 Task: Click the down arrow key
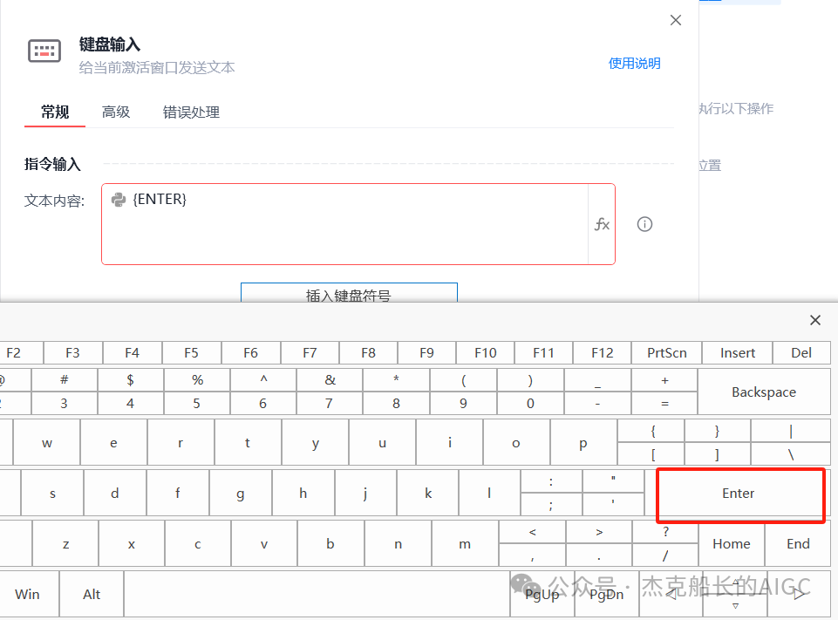735,606
